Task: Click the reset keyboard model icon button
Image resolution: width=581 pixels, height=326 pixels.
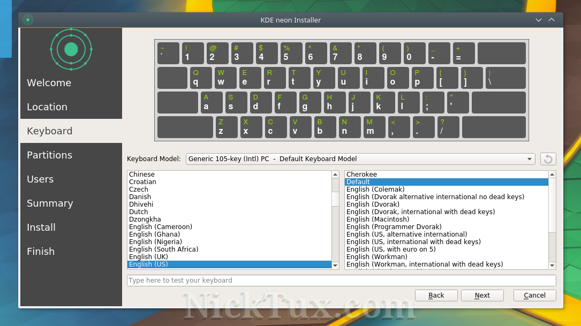Action: (548, 159)
